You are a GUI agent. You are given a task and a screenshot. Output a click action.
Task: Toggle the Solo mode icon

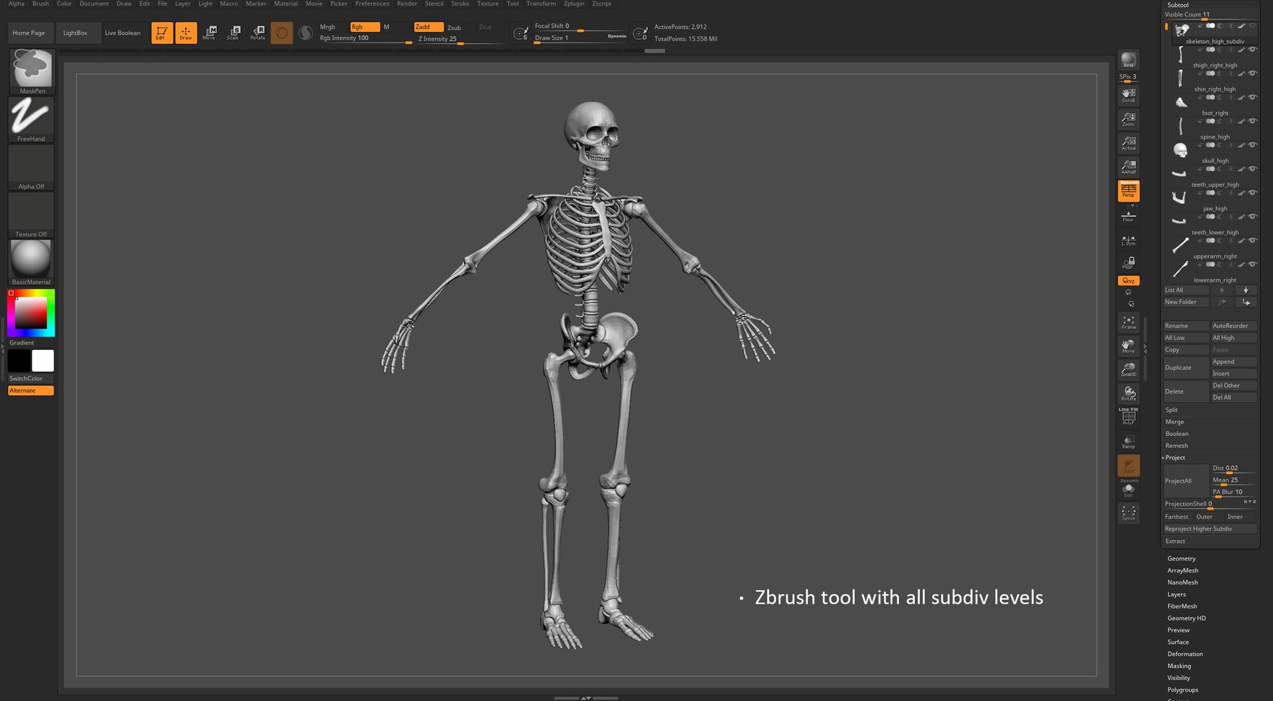1128,490
